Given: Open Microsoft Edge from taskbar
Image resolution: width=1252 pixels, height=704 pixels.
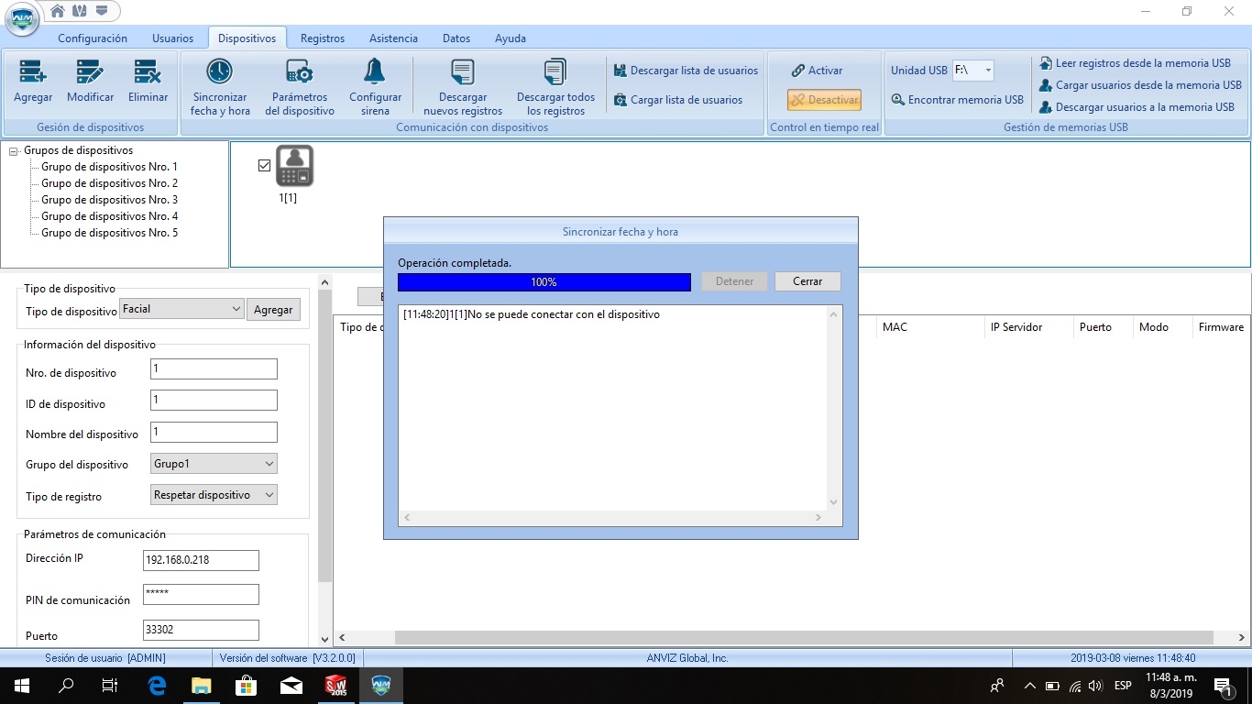Looking at the screenshot, I should pos(157,685).
